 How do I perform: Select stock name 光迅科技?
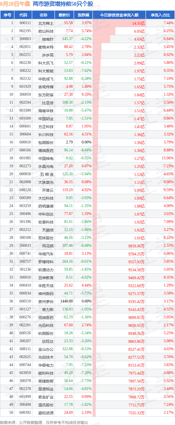[x=46, y=325]
